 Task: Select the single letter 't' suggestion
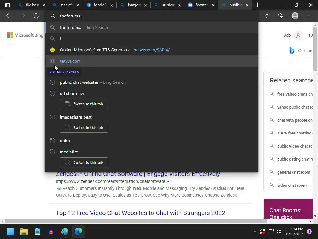pos(152,39)
